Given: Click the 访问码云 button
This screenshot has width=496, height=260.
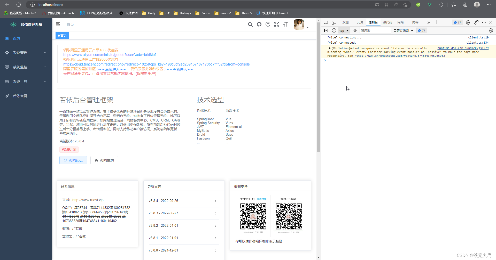Looking at the screenshot, I should [73, 160].
